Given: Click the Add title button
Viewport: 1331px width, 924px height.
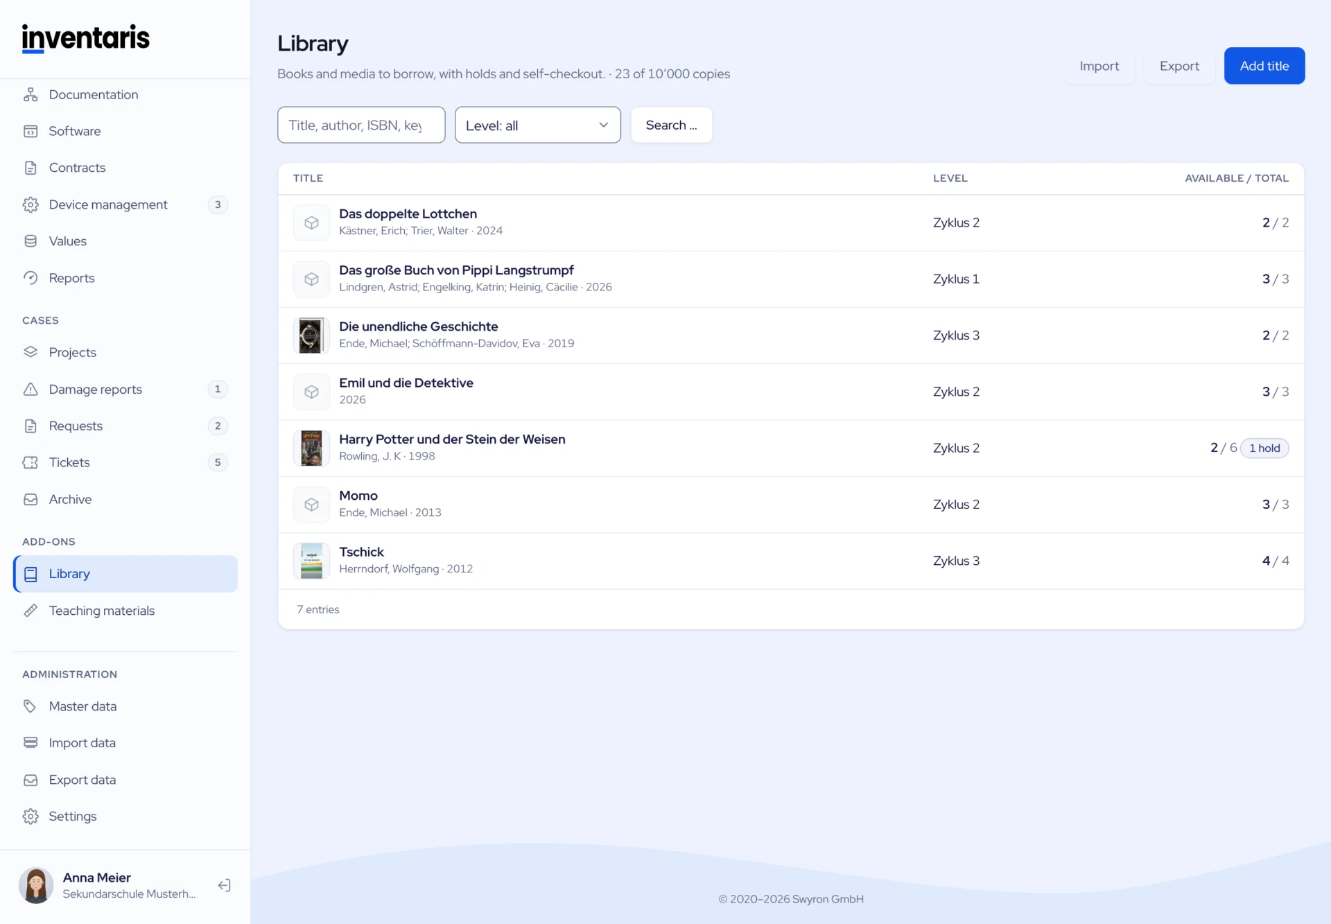Looking at the screenshot, I should tap(1264, 66).
